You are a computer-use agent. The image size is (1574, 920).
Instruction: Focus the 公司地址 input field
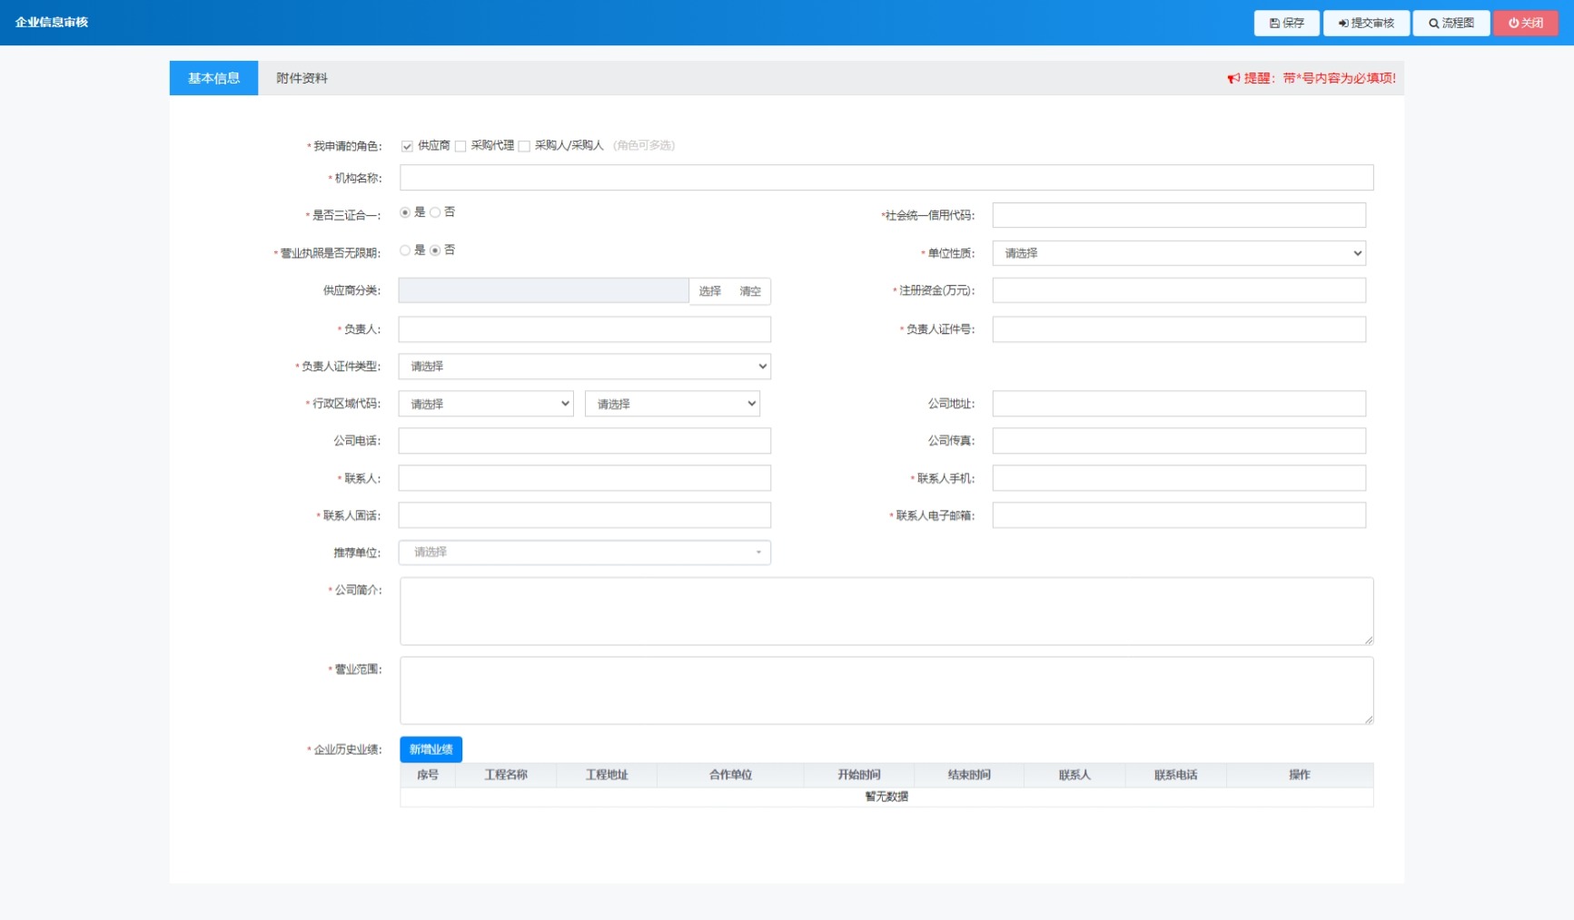tap(1179, 404)
